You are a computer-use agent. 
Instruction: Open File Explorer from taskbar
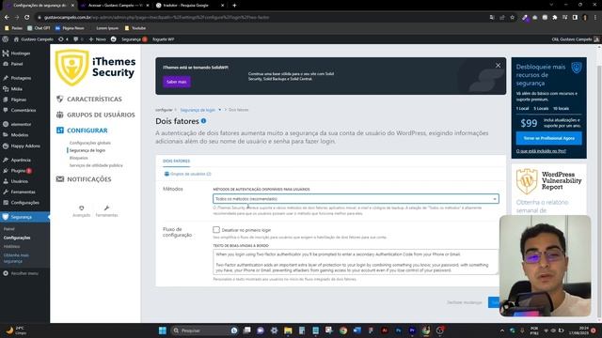(x=288, y=330)
